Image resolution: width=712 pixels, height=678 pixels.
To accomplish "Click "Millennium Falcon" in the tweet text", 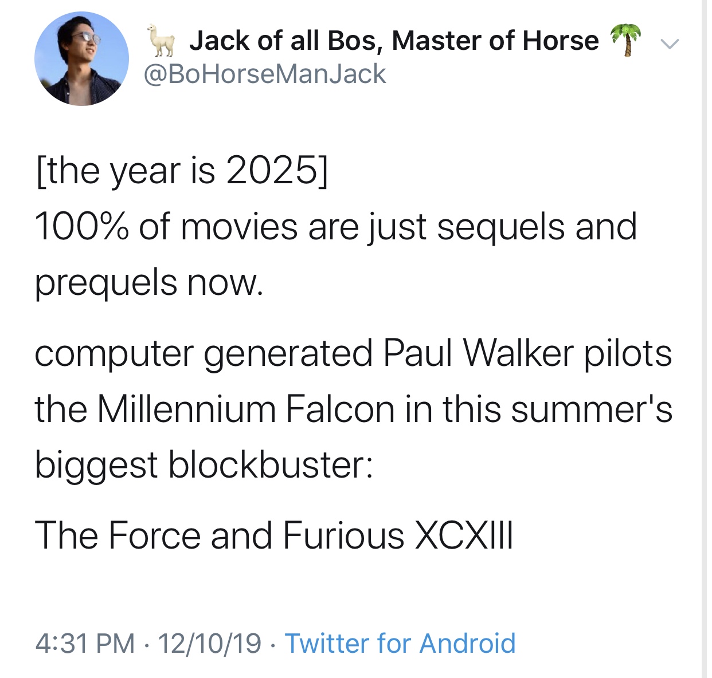I will 246,409.
